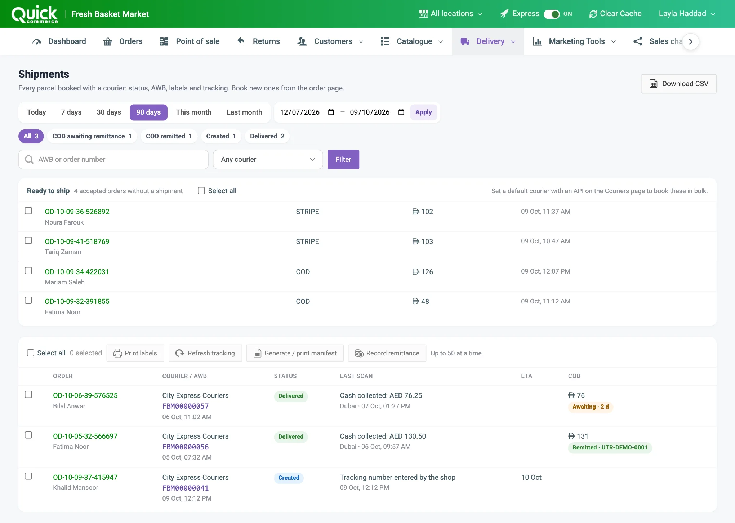Viewport: 735px width, 523px height.
Task: Open the end date calendar picker icon
Action: point(401,112)
